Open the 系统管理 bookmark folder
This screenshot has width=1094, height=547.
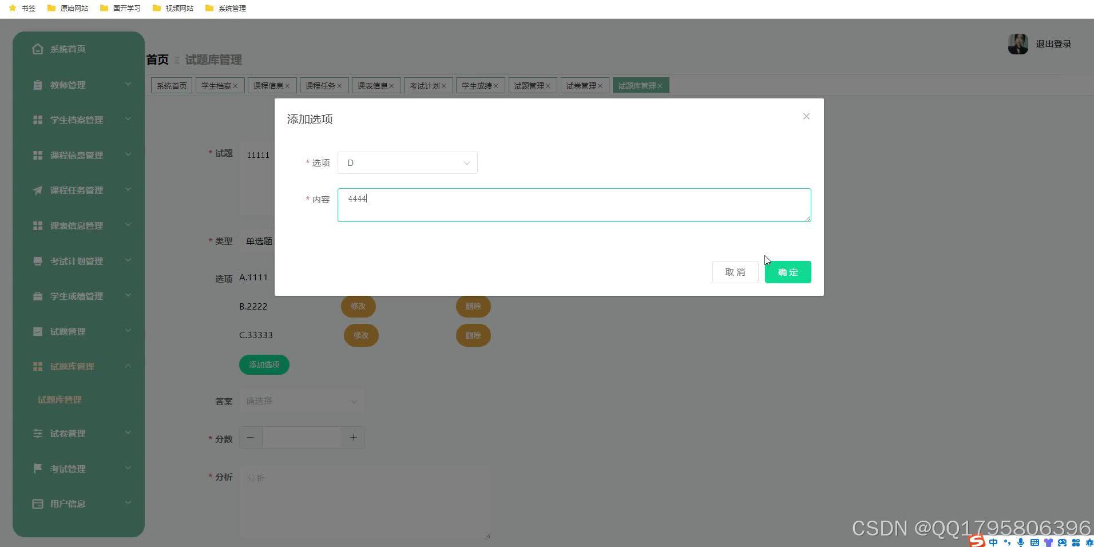pos(225,8)
